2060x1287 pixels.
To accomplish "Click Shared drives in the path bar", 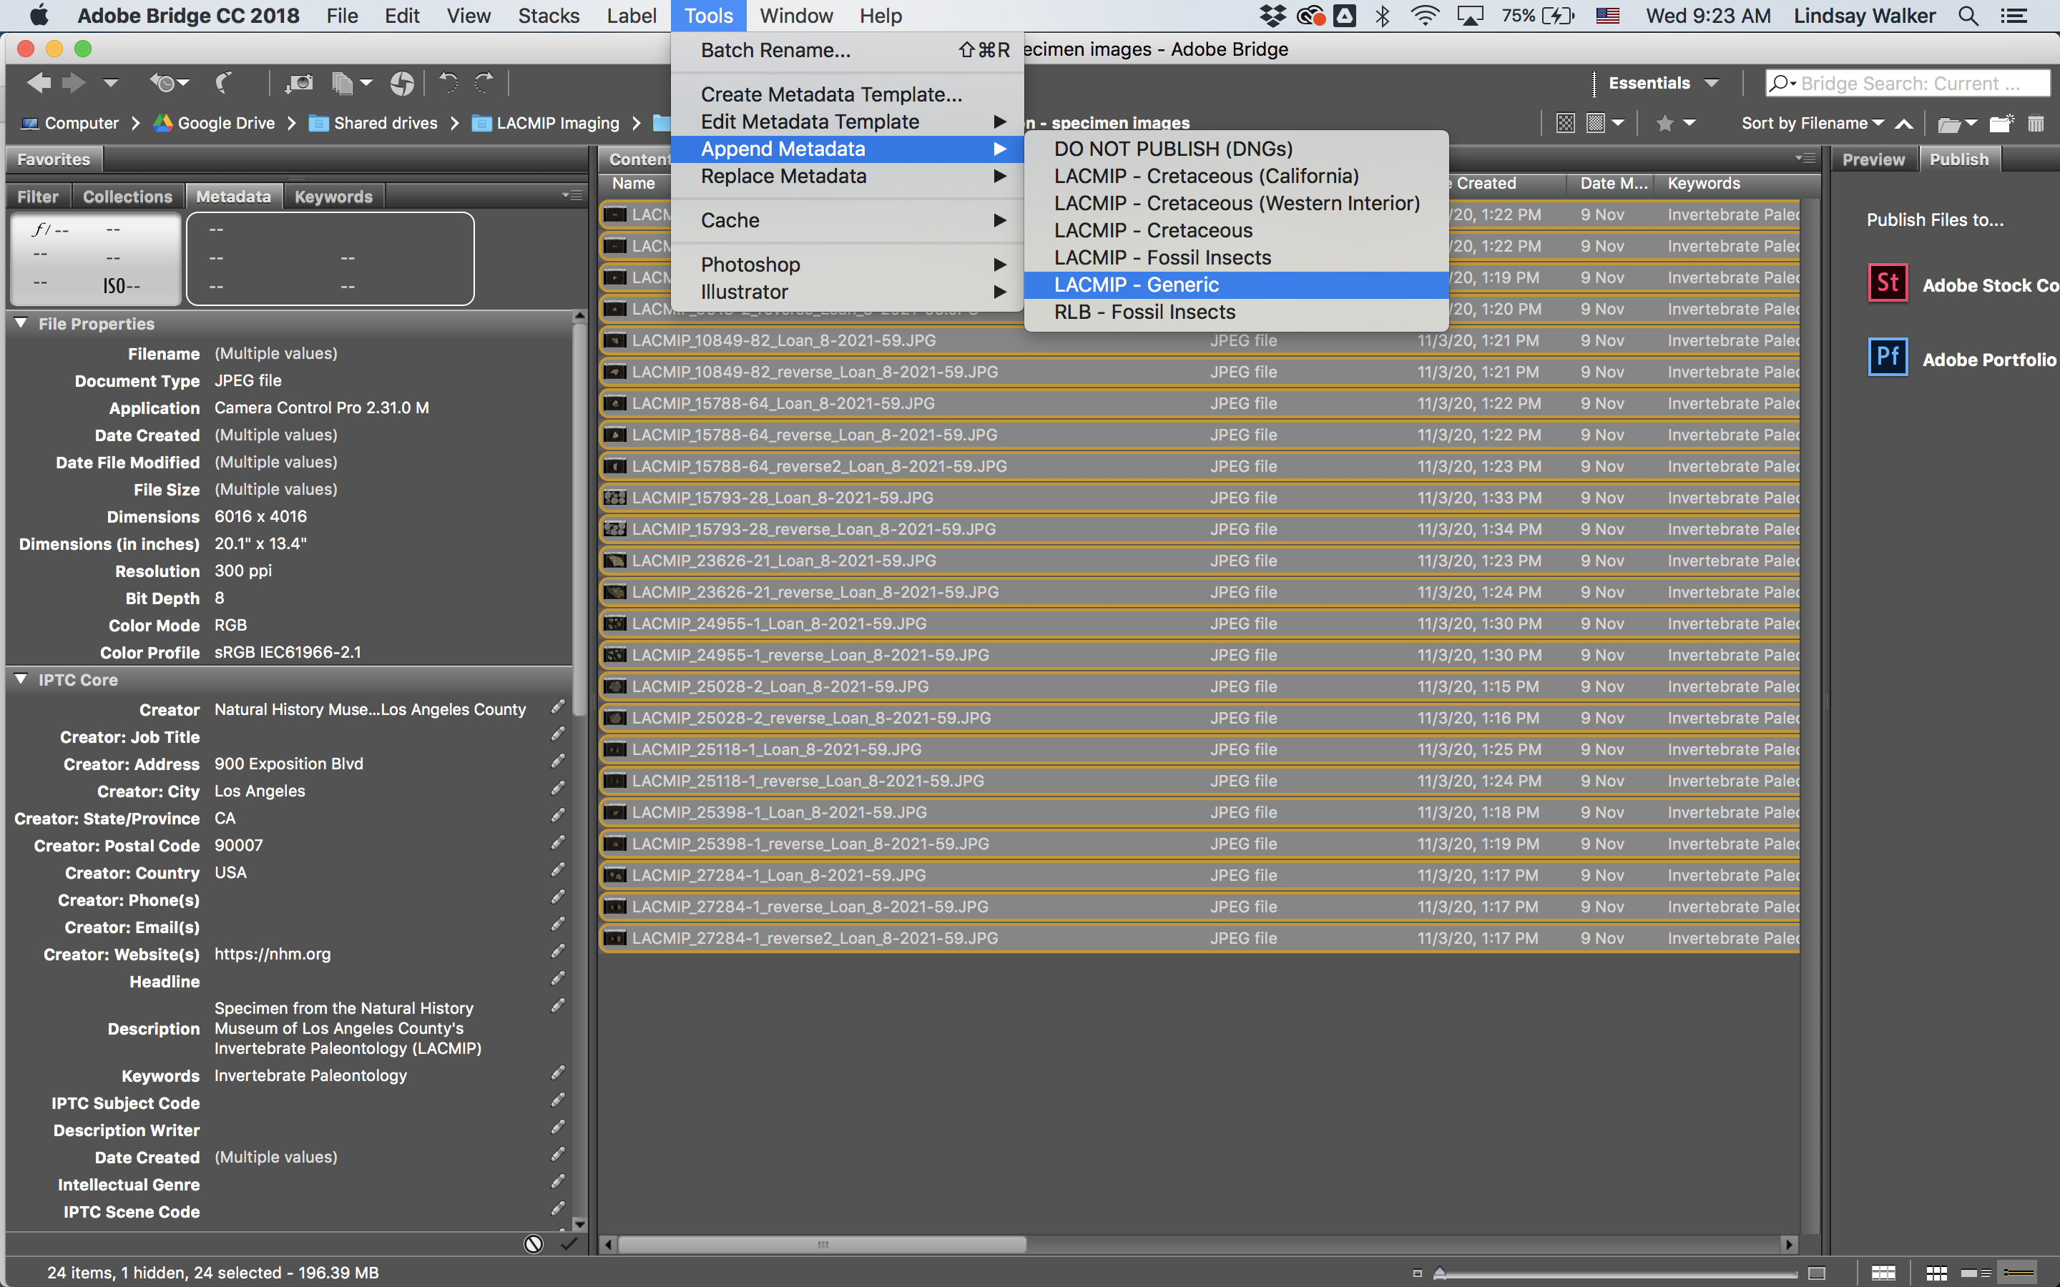I will point(373,124).
